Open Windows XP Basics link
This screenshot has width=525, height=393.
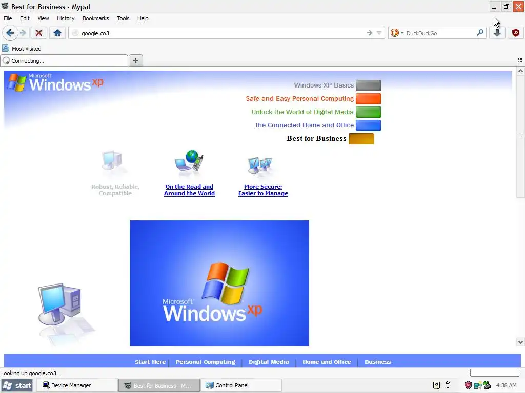pyautogui.click(x=324, y=85)
